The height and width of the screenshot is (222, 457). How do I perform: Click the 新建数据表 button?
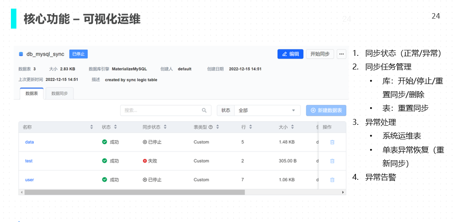pos(326,110)
